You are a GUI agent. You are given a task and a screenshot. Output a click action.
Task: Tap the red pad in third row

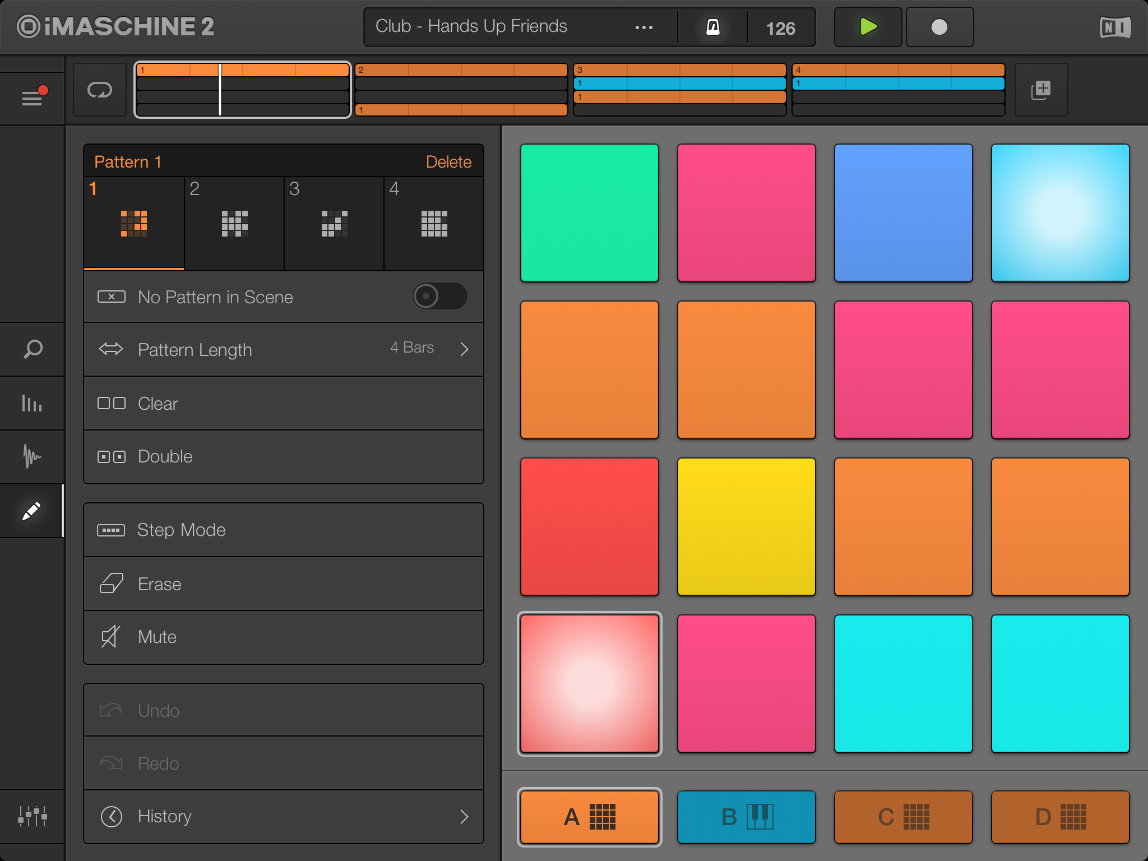click(x=590, y=527)
